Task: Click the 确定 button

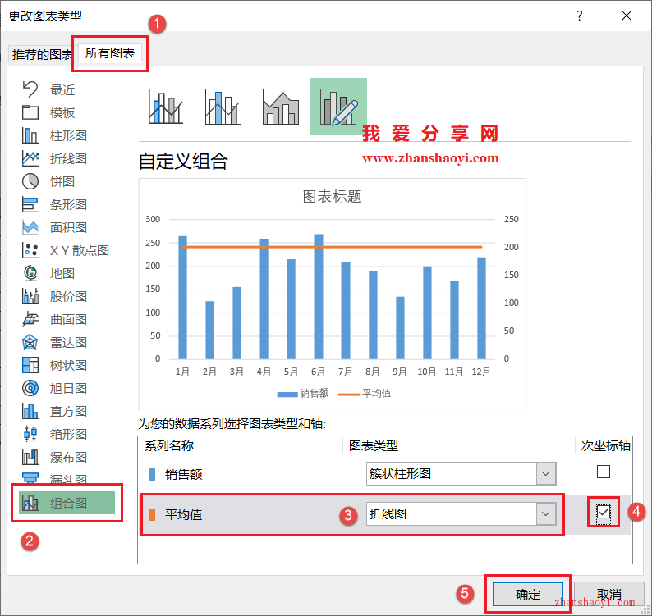Action: pyautogui.click(x=528, y=595)
